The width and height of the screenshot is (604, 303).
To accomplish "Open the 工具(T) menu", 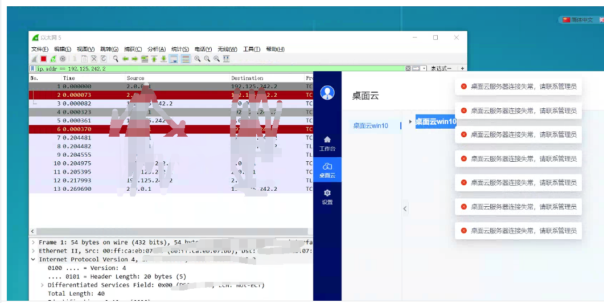I will pos(252,49).
